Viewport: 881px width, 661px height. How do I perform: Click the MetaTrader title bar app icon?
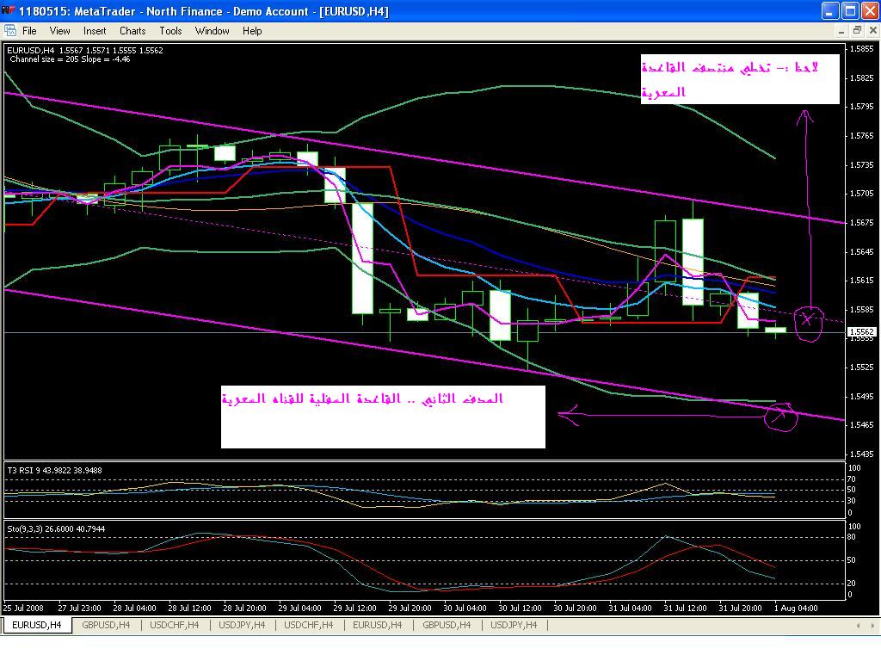point(9,10)
